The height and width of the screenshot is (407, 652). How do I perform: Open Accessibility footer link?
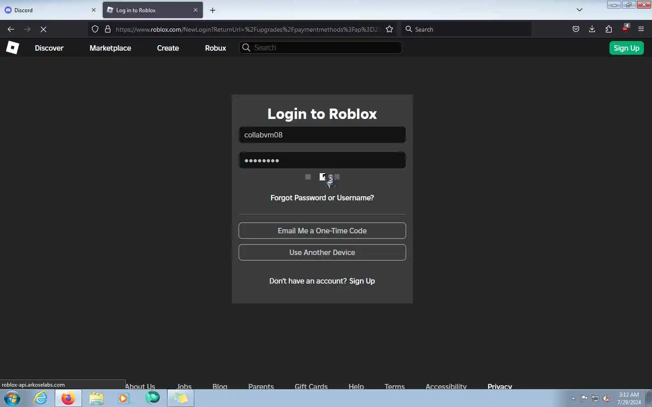446,386
